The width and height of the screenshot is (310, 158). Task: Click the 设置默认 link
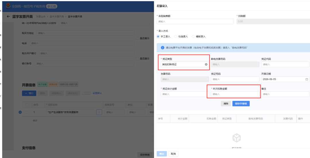(x=98, y=93)
